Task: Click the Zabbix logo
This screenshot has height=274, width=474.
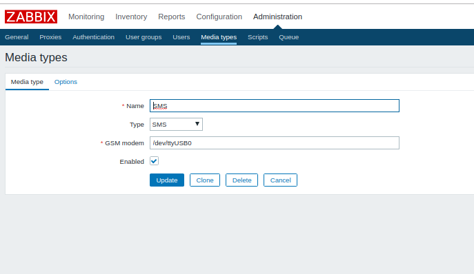Action: tap(31, 17)
